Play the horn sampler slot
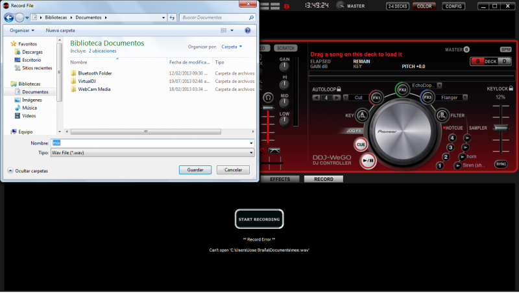519x293 pixels. coord(462,157)
